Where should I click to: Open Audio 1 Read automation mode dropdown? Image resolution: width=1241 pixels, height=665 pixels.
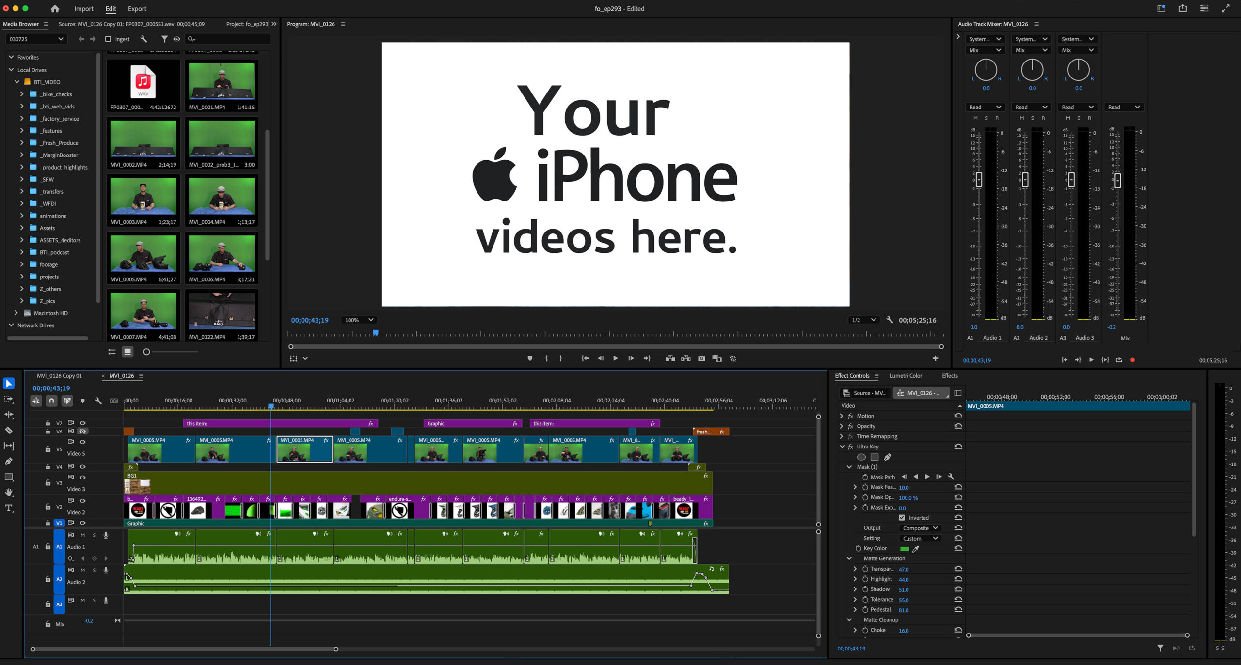985,107
